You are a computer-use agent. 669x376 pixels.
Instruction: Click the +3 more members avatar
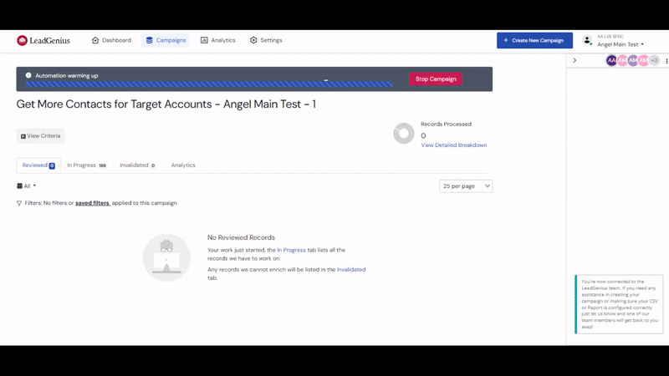[x=654, y=60]
